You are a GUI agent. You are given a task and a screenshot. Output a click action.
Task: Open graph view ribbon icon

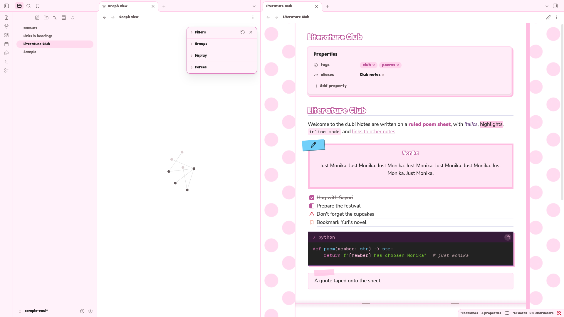[6, 26]
